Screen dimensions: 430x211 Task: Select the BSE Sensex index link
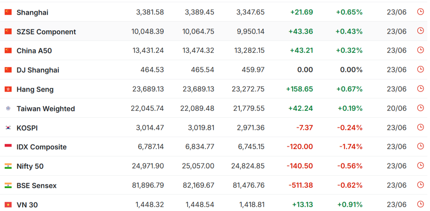pos(36,186)
